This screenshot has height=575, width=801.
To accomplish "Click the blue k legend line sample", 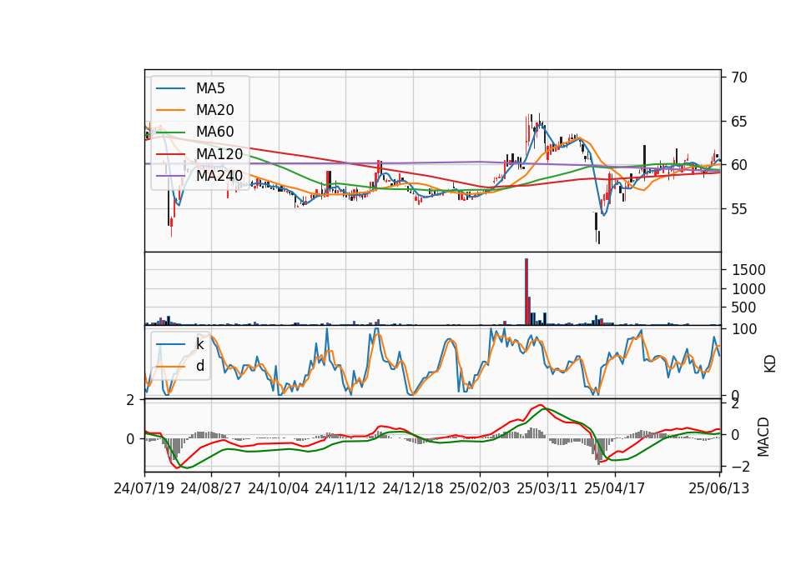I will (x=170, y=344).
